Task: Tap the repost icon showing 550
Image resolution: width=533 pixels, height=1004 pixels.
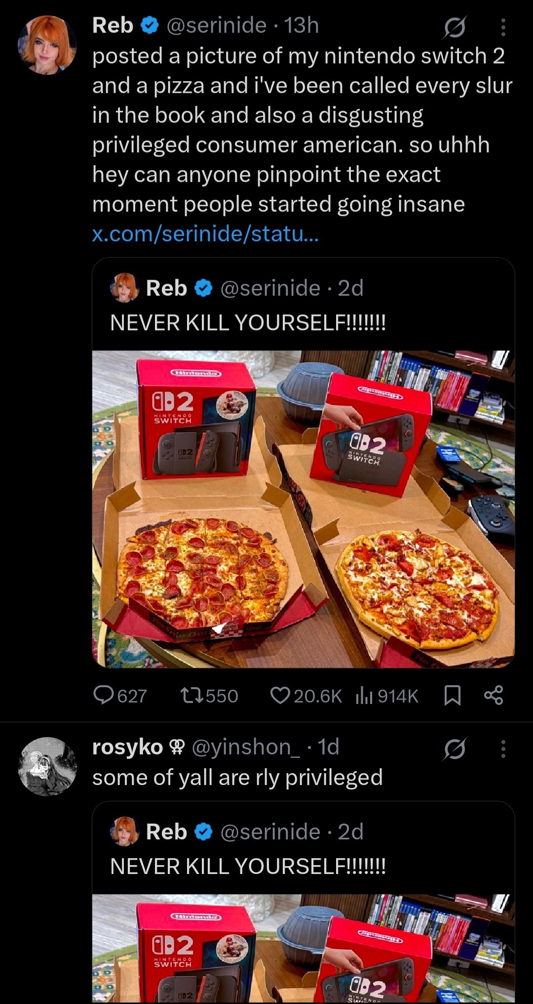Action: pyautogui.click(x=191, y=696)
